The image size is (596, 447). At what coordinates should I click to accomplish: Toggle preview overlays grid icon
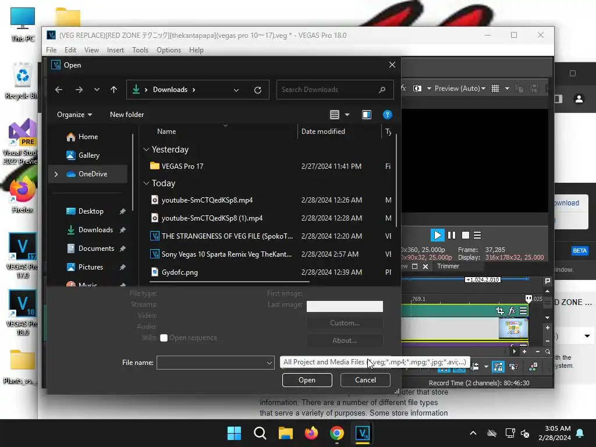[x=495, y=88]
